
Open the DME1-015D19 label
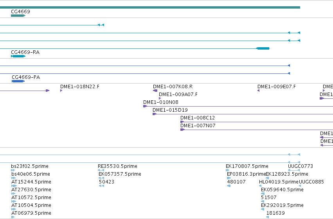pos(170,110)
